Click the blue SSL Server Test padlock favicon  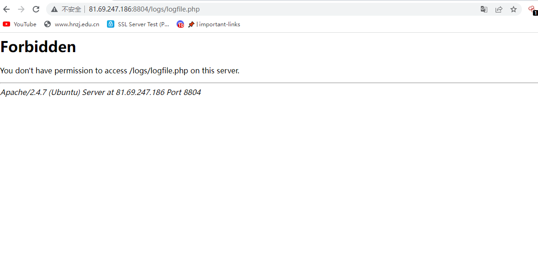point(111,24)
